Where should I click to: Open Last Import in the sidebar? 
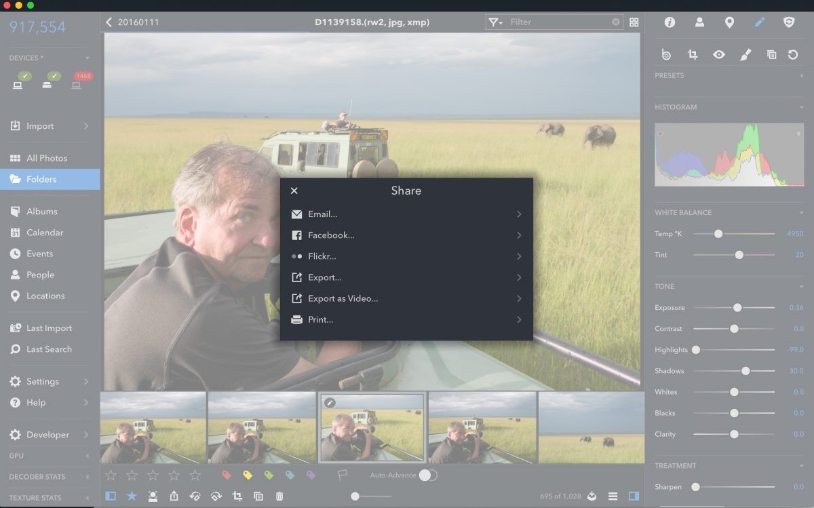[50, 328]
